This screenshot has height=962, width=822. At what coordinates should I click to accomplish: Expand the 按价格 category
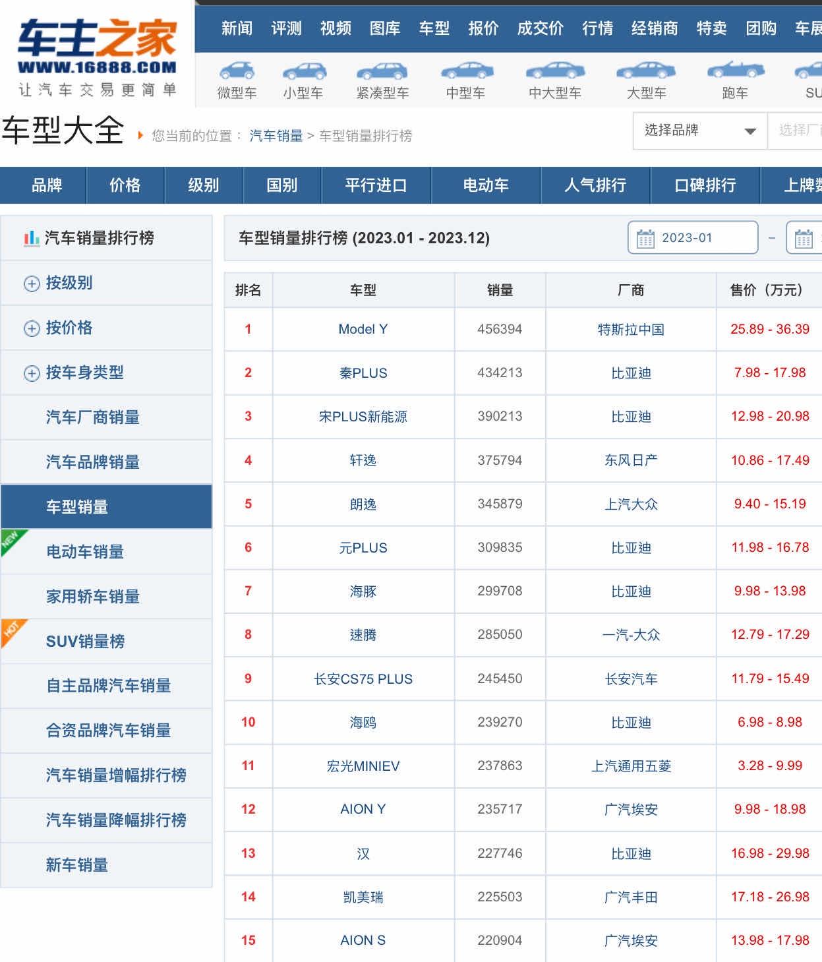coord(32,328)
